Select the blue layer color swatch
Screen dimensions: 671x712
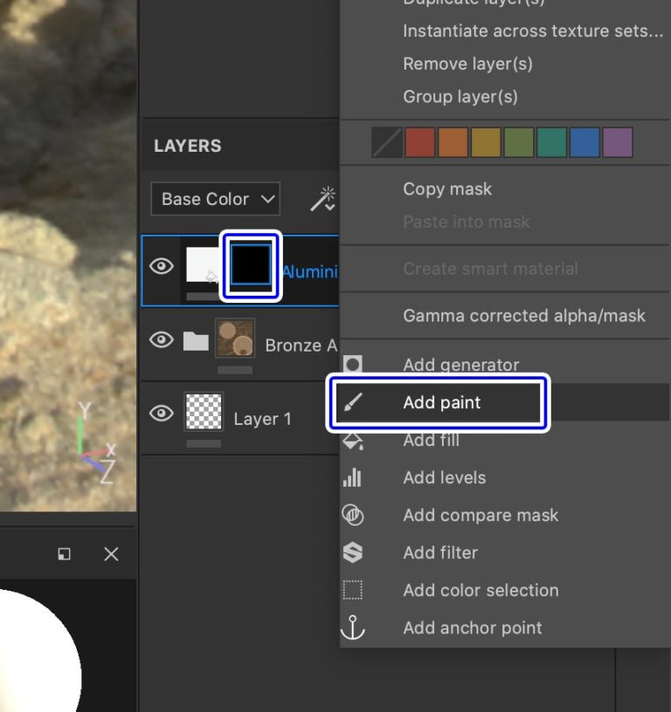[x=585, y=142]
